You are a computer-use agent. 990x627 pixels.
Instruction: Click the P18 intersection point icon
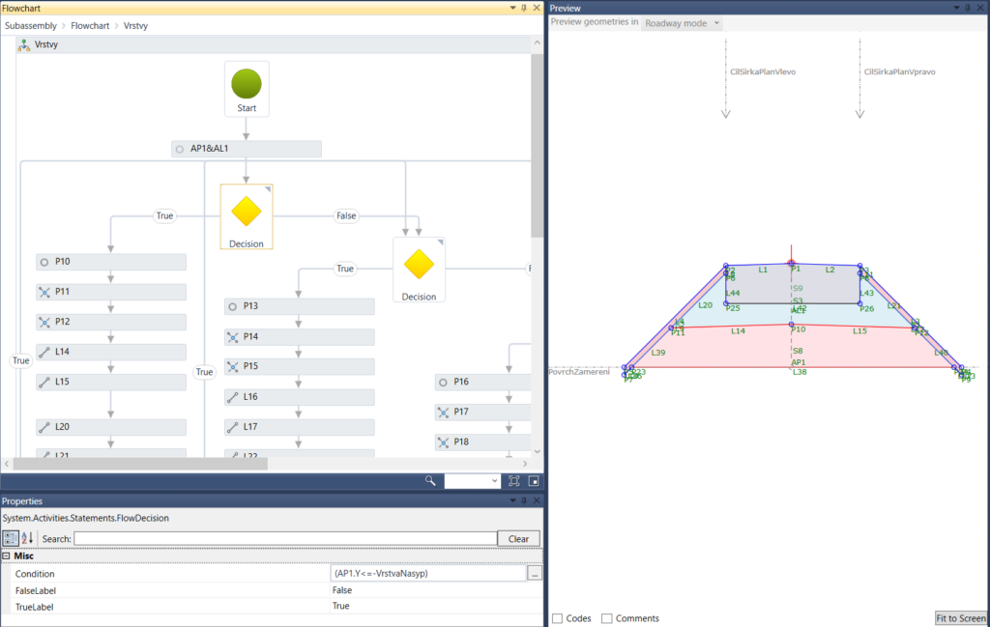tap(443, 442)
